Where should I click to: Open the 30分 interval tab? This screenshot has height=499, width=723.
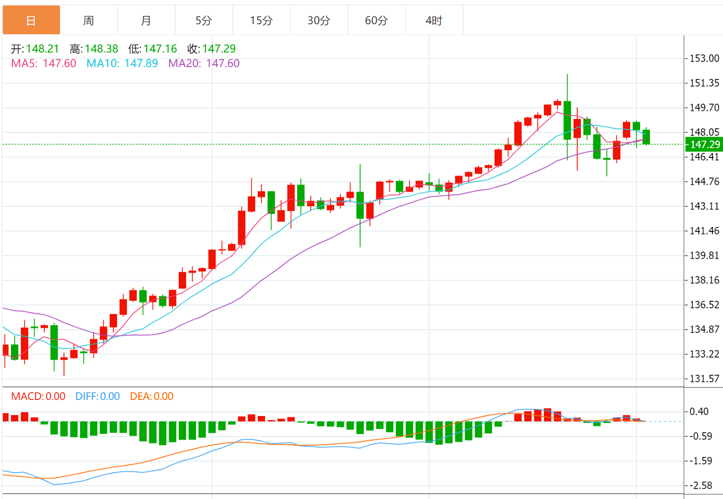(319, 20)
